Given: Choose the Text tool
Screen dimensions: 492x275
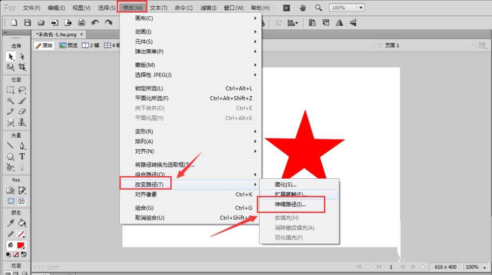Looking at the screenshot, I should click(x=22, y=156).
